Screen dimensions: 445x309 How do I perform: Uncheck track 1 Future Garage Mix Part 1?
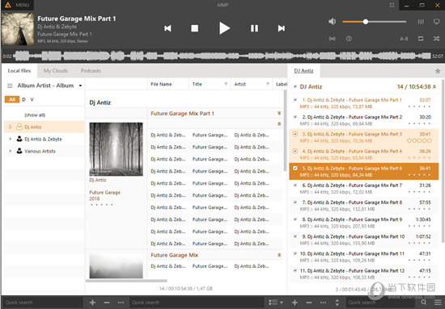click(x=295, y=100)
